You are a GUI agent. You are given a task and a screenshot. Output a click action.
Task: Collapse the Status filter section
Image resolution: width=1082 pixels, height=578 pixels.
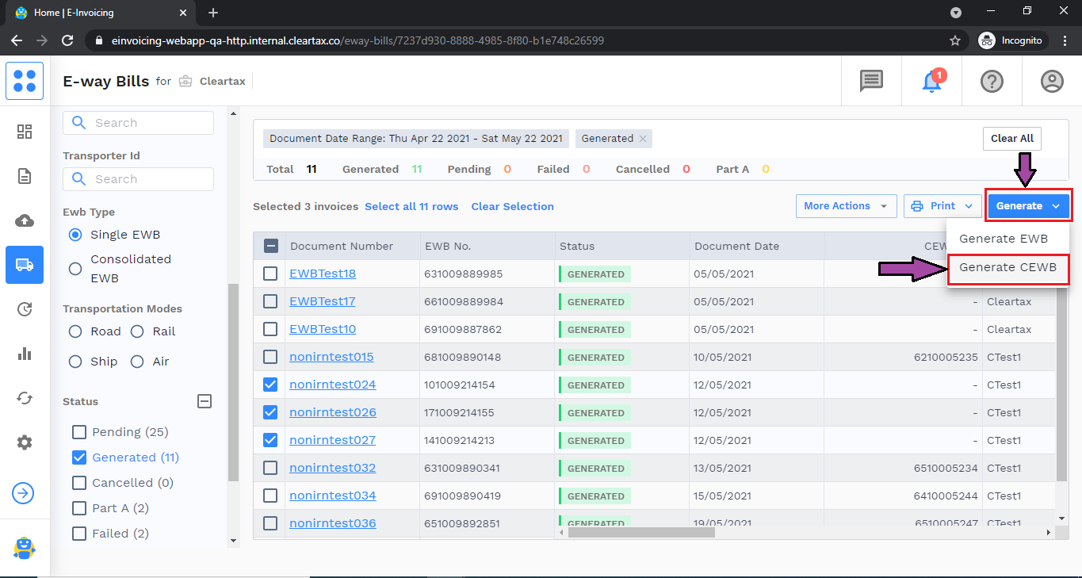[205, 402]
